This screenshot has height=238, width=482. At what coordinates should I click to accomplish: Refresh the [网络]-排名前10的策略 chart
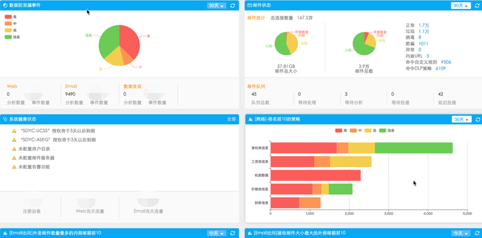click(477, 119)
